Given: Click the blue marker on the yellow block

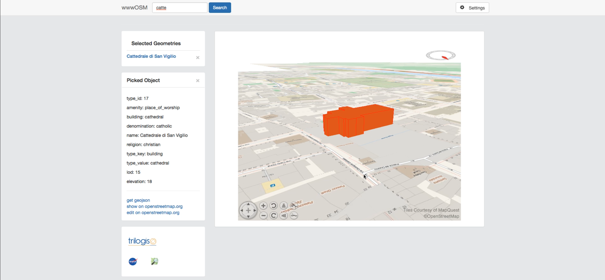Looking at the screenshot, I should point(273,185).
